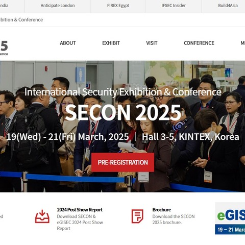This screenshot has width=245, height=245.
Task: Open the Brochure heading link
Action: tap(161, 210)
